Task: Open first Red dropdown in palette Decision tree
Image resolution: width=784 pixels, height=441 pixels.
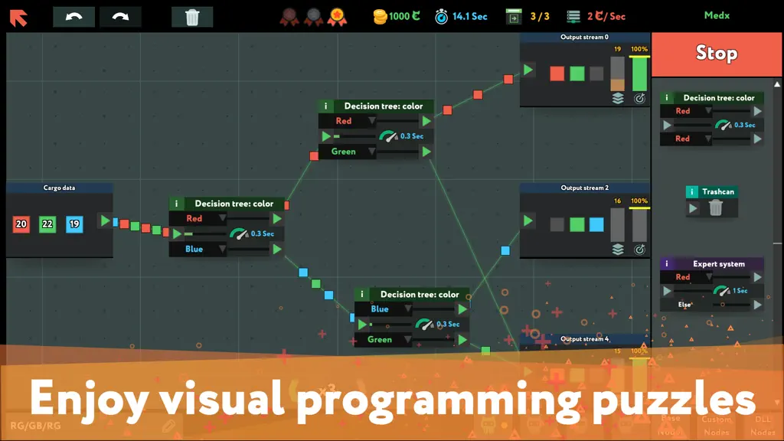Action: (x=686, y=111)
